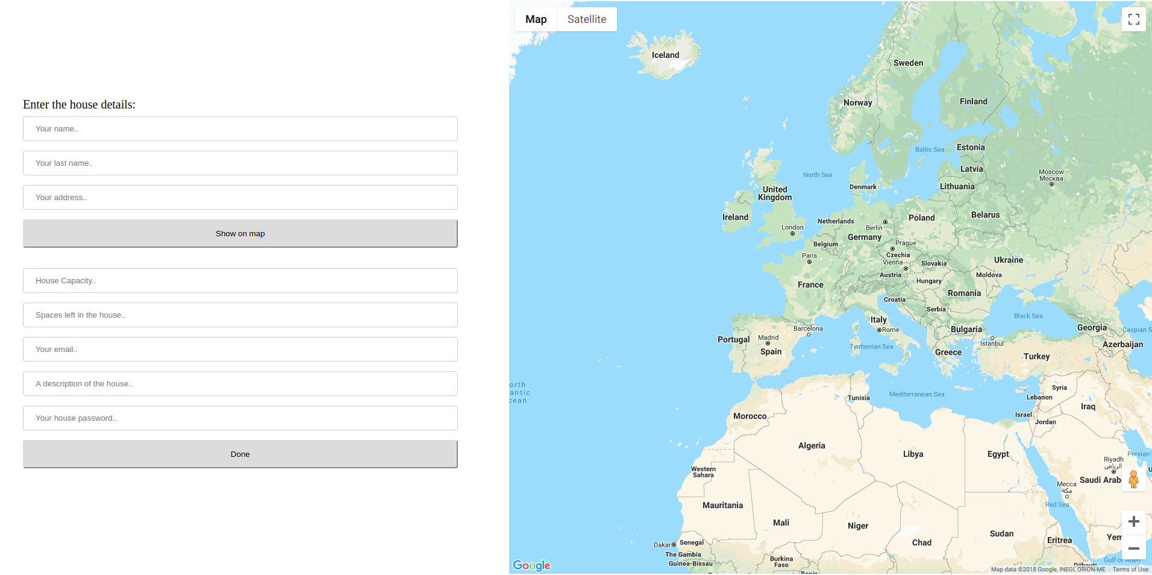Click the Street View pegman icon
Image resolution: width=1152 pixels, height=575 pixels.
tap(1133, 480)
